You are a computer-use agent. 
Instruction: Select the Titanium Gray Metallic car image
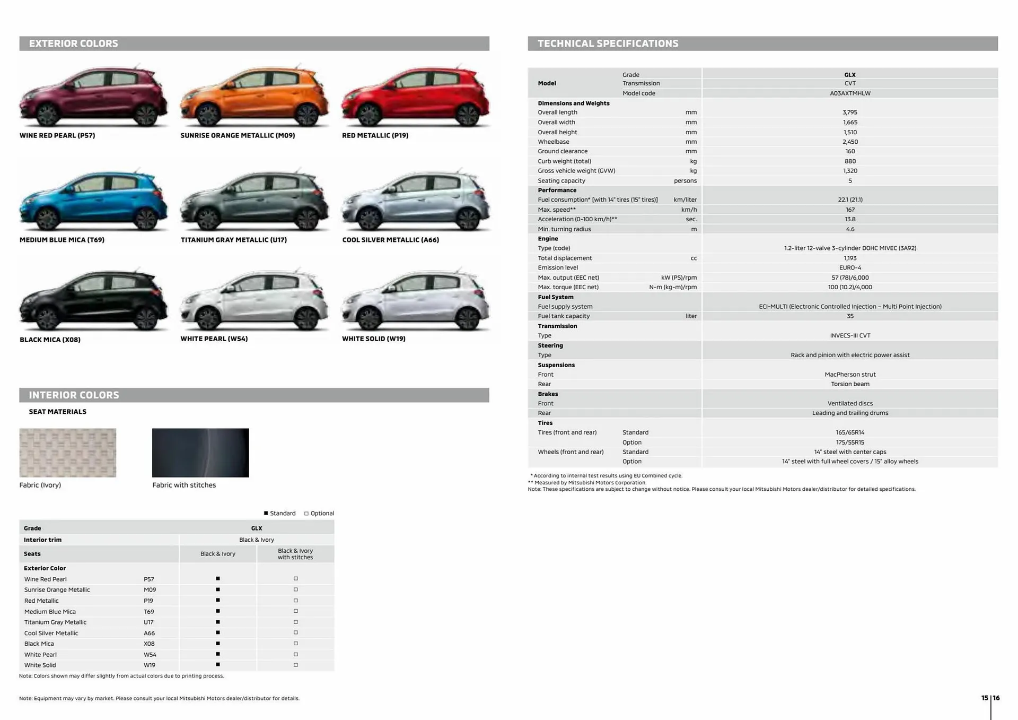tap(254, 199)
